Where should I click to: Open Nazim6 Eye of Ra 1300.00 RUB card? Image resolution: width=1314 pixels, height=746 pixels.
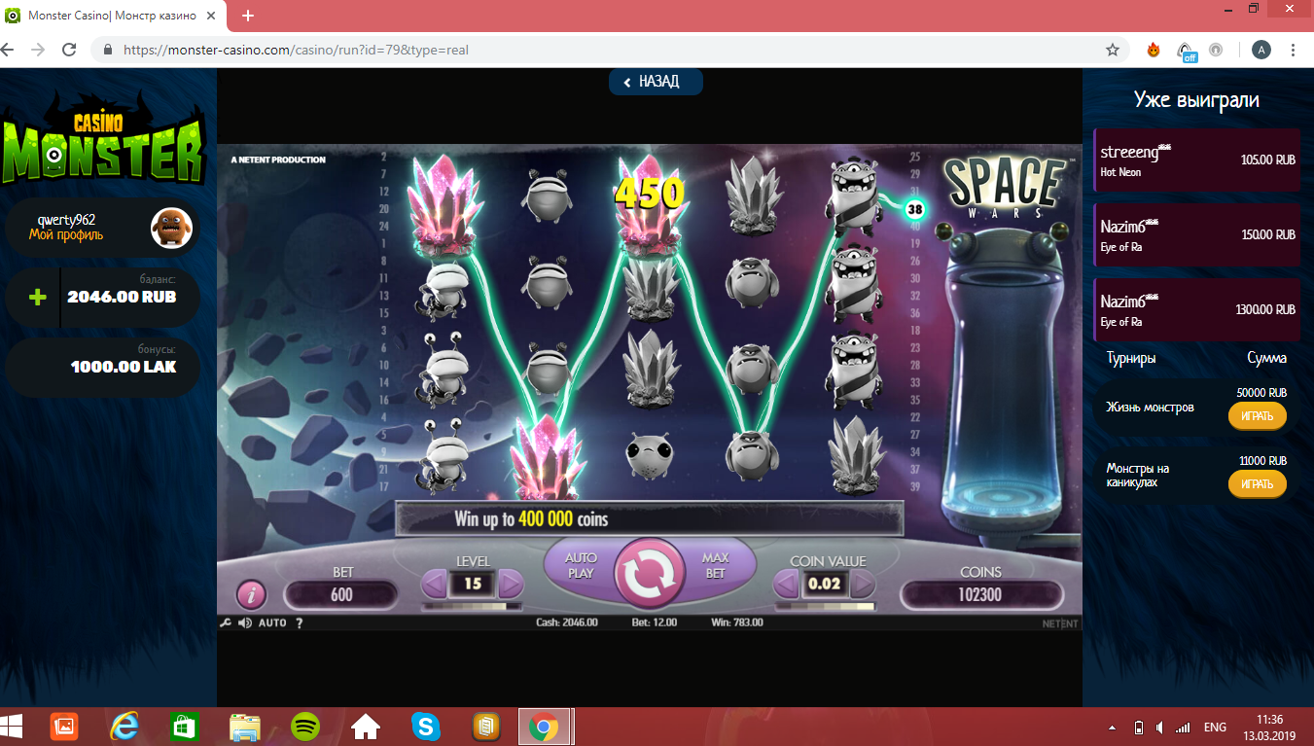[x=1197, y=309]
